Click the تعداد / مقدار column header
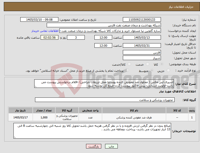This screenshot has height=153, width=200. [44, 110]
